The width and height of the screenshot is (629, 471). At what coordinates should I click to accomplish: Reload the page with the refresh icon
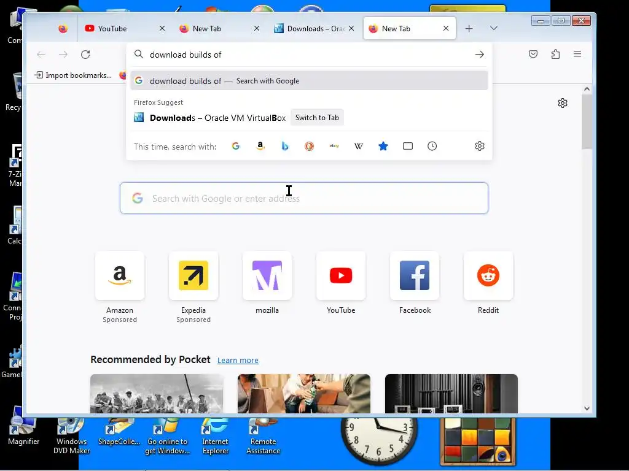[85, 55]
